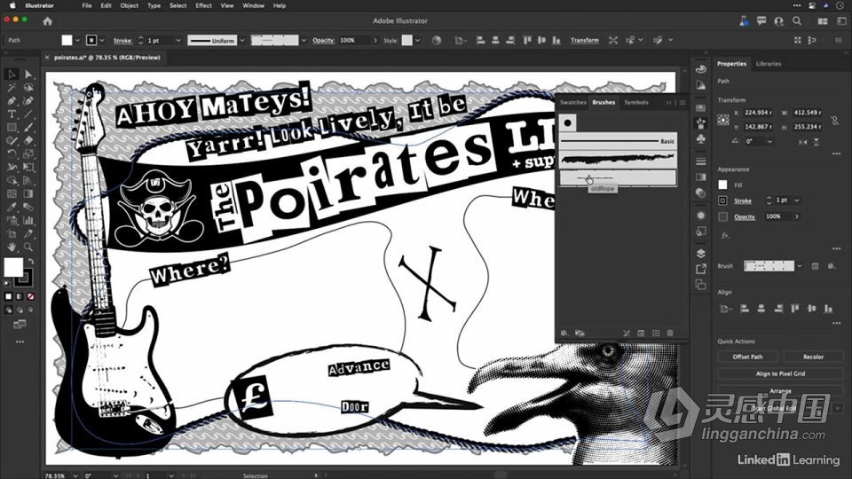Viewport: 852px width, 479px height.
Task: Choose the Gradient tool
Action: pos(28,193)
